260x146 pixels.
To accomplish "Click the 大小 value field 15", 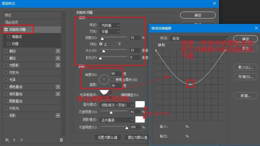I will click(135, 50).
